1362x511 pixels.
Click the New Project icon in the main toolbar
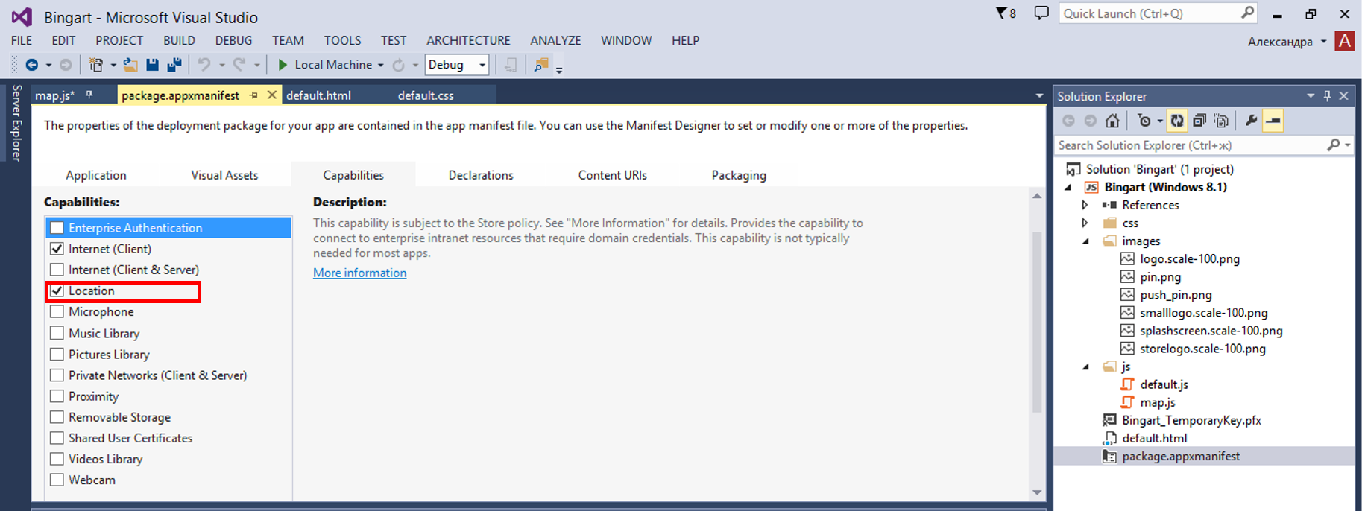95,65
